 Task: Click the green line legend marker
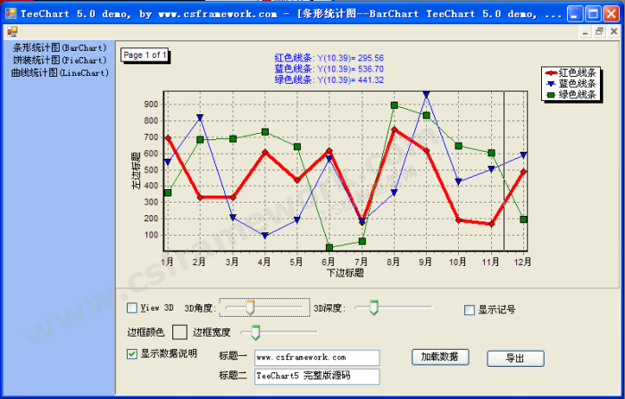(552, 94)
